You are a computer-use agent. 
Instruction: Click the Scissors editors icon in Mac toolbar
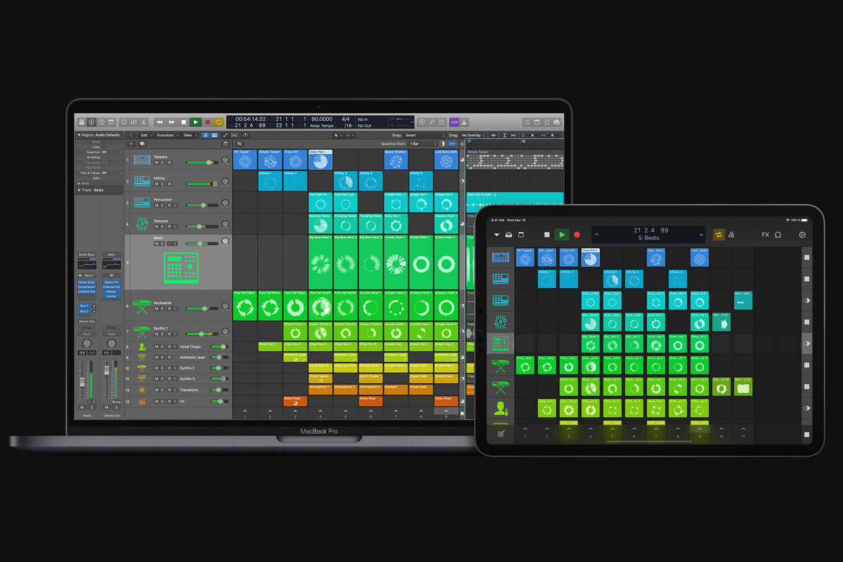click(144, 122)
